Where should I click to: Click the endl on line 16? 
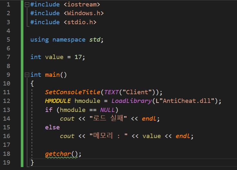point(183,136)
